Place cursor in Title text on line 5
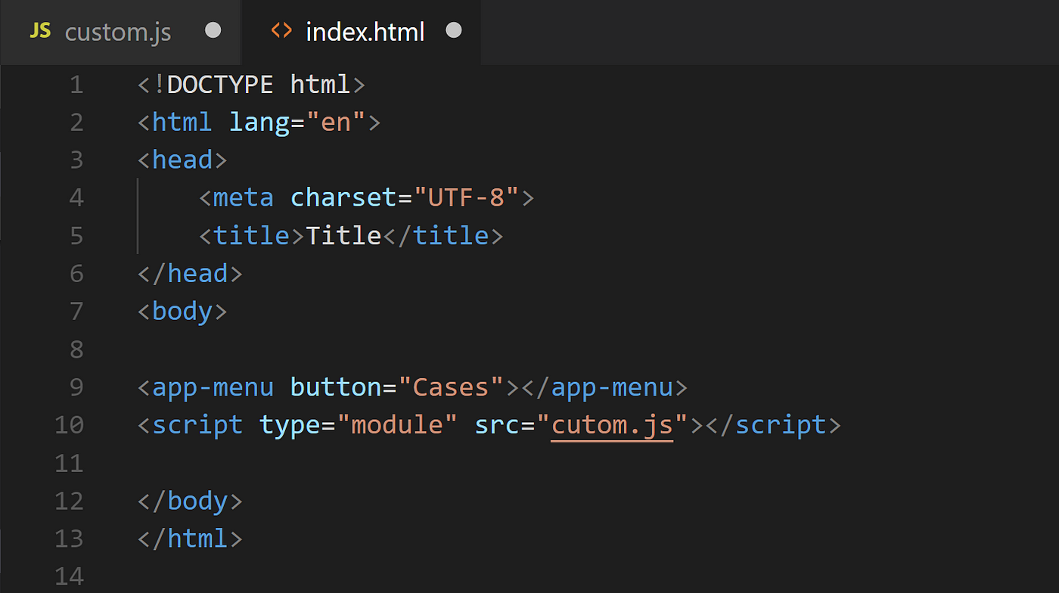 (x=343, y=235)
